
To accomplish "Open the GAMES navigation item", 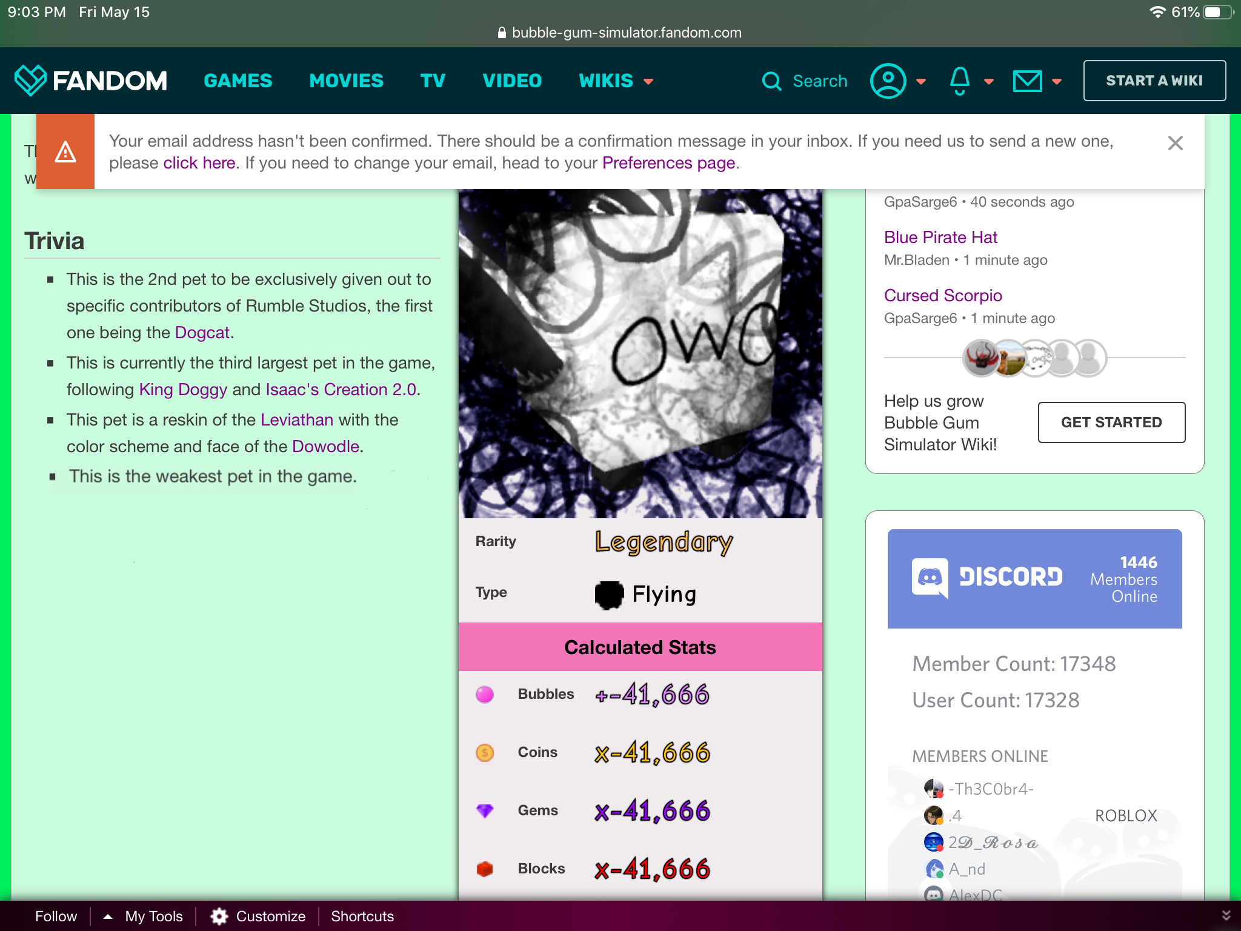I will click(238, 81).
